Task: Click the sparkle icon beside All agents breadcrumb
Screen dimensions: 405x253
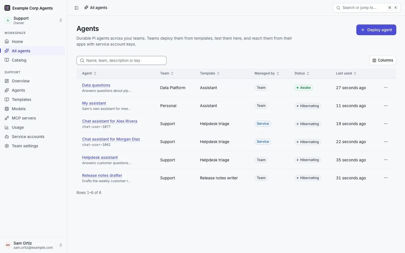Action: click(86, 8)
